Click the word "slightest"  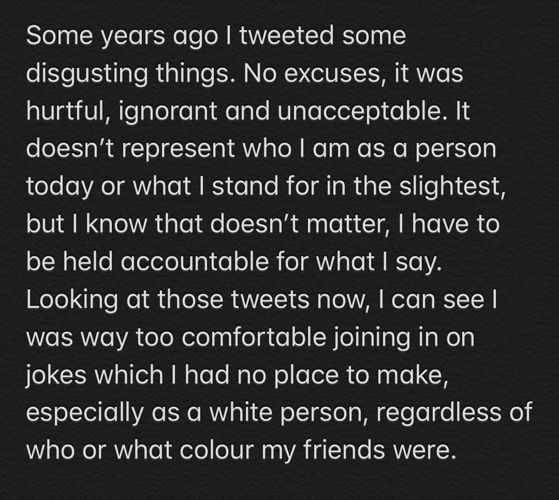click(x=452, y=187)
